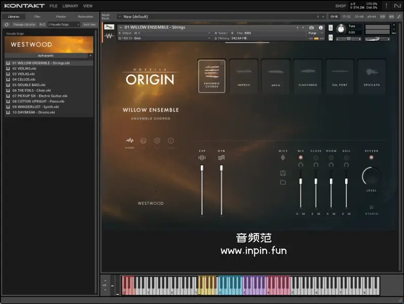Image resolution: width=404 pixels, height=304 pixels.
Task: Click the SHOP link in header
Action: tap(340, 6)
